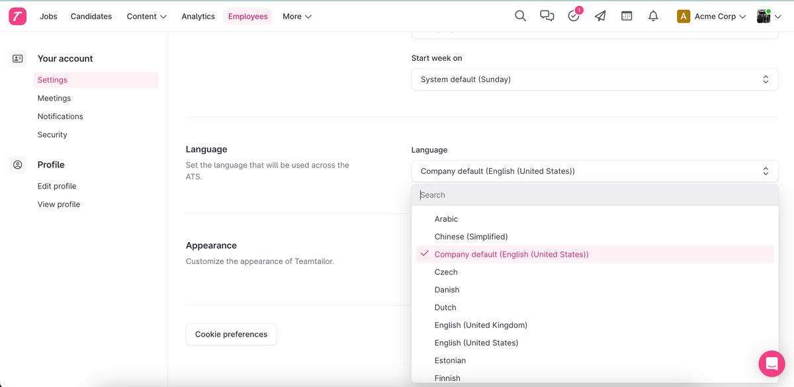Expand the Start week on dropdown
This screenshot has width=794, height=387.
(594, 79)
